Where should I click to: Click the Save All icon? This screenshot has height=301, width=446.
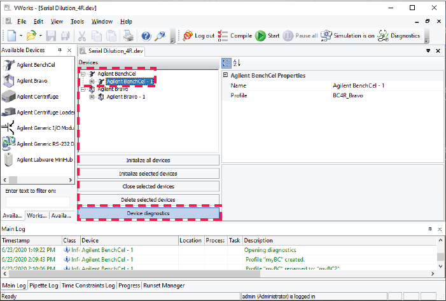[x=66, y=36]
